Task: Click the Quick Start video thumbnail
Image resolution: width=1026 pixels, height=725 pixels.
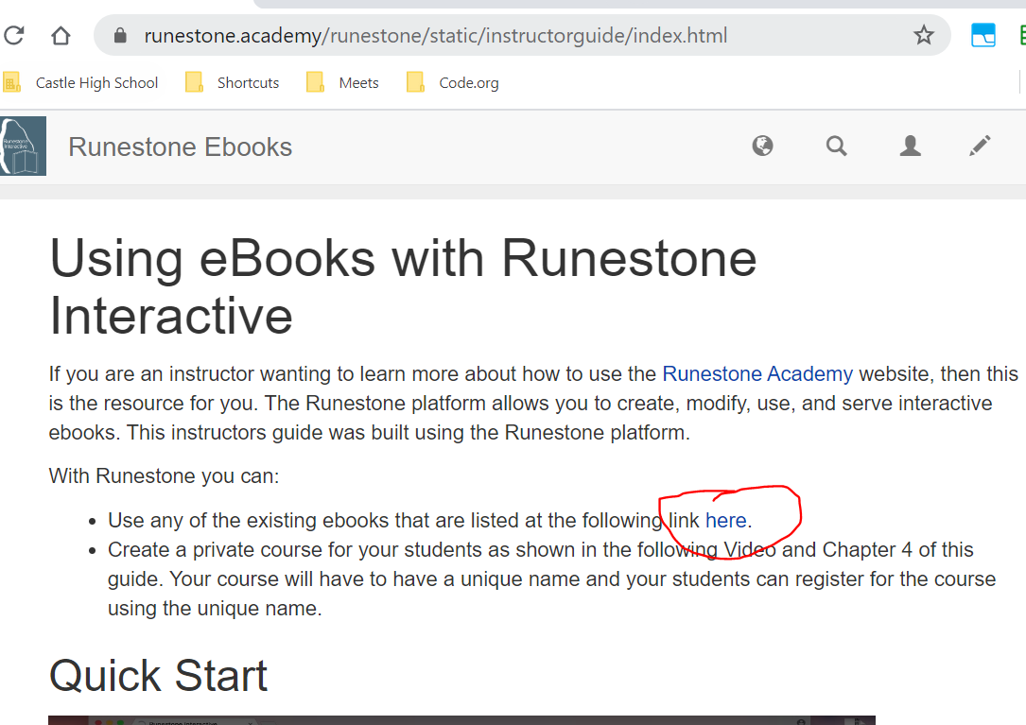Action: pos(461,719)
